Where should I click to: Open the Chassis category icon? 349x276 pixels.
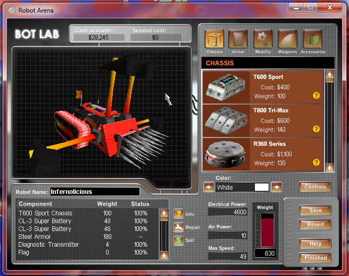(x=214, y=39)
